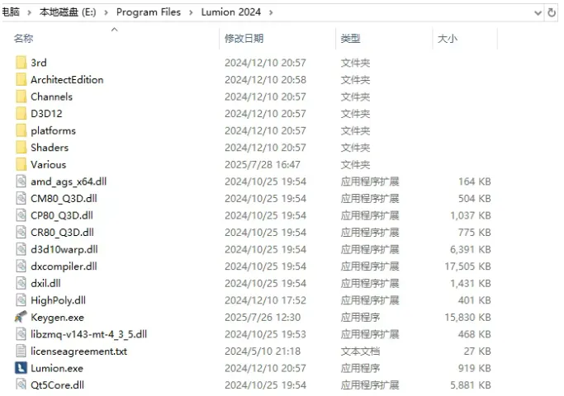Expand the chevron after Program Files breadcrumb
Image resolution: width=564 pixels, height=396 pixels.
191,12
